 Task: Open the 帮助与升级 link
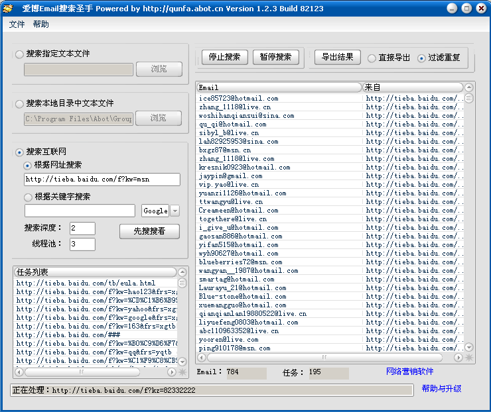[441, 389]
